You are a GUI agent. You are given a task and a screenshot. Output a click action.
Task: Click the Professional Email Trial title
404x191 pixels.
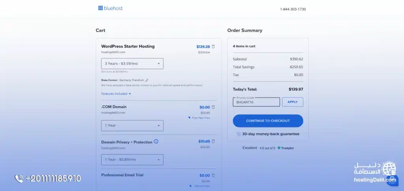click(x=122, y=175)
